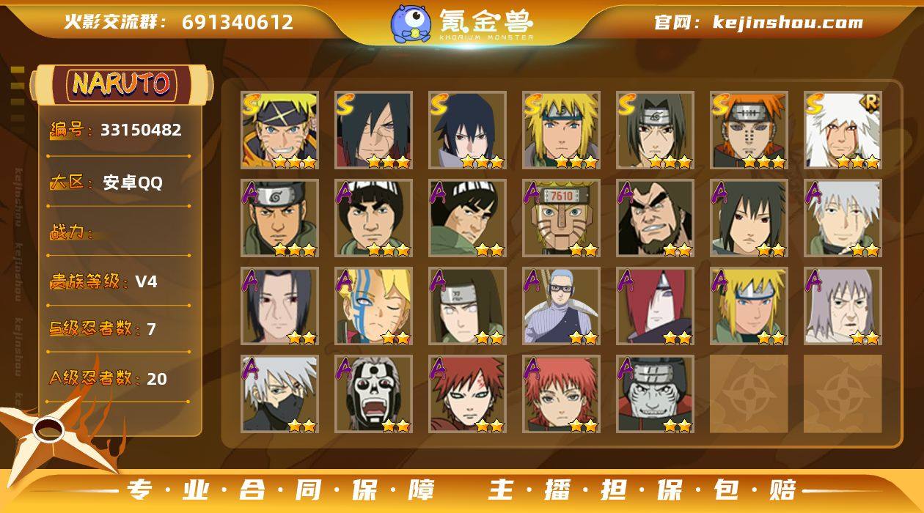Select the Naruto S-rank portrait in the first slot

point(280,130)
